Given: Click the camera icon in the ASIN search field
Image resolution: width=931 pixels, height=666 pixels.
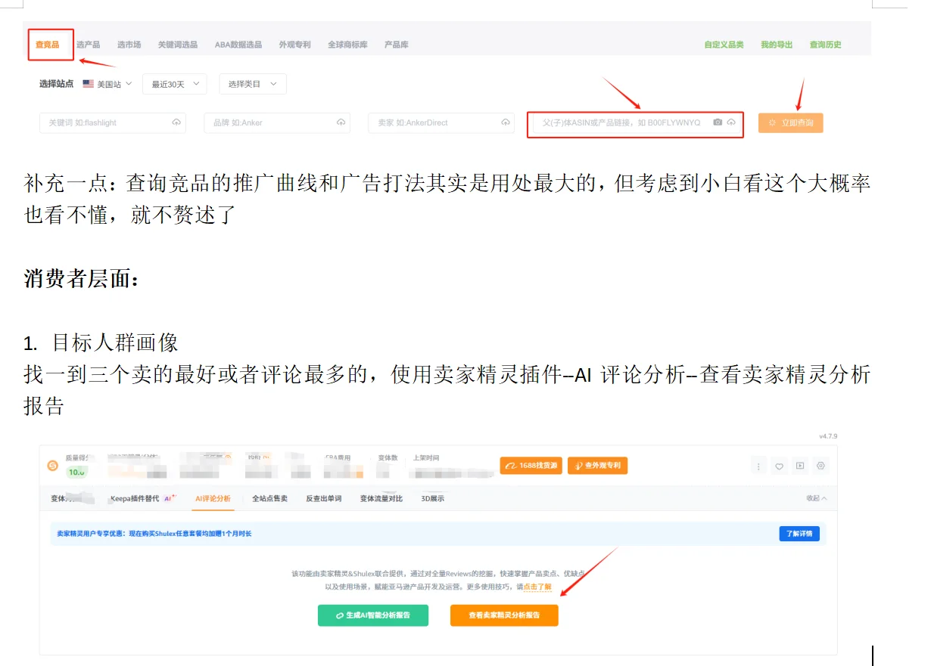Looking at the screenshot, I should tap(718, 122).
